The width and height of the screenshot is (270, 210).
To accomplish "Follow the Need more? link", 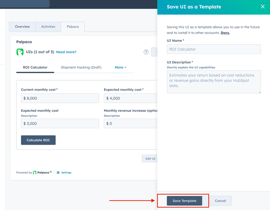I will 66,52.
